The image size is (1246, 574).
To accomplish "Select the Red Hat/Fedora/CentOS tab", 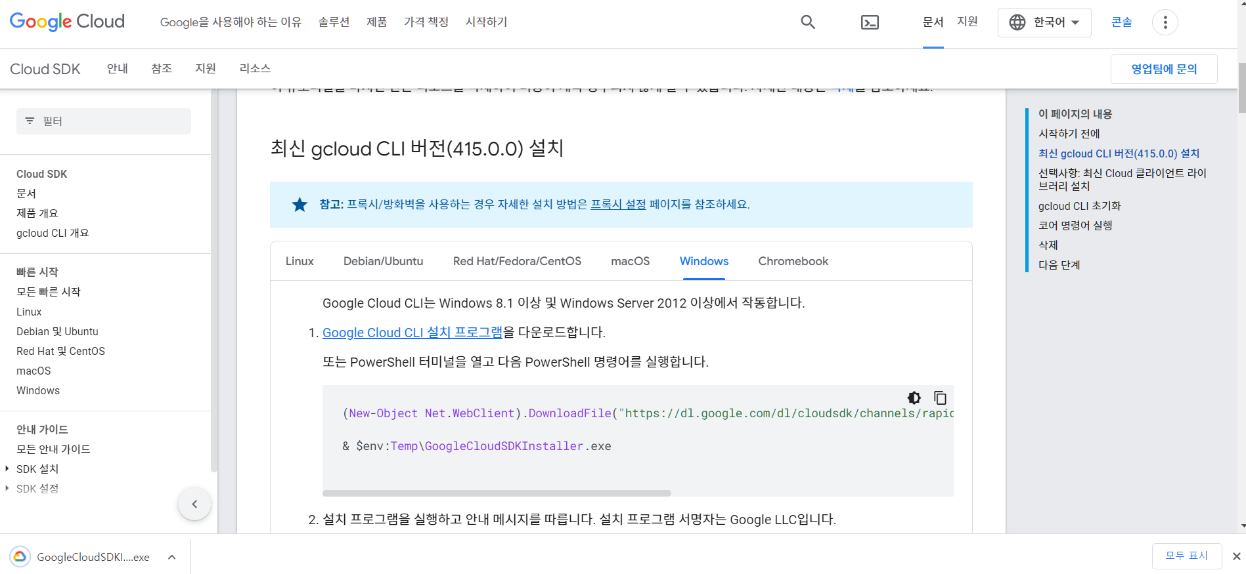I will pos(517,261).
